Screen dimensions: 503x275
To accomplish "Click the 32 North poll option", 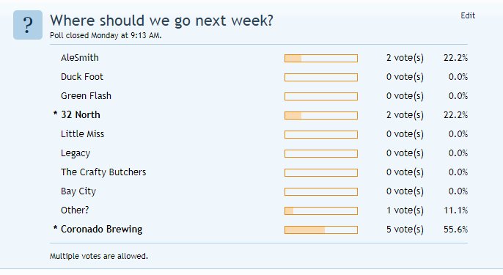I will point(81,115).
